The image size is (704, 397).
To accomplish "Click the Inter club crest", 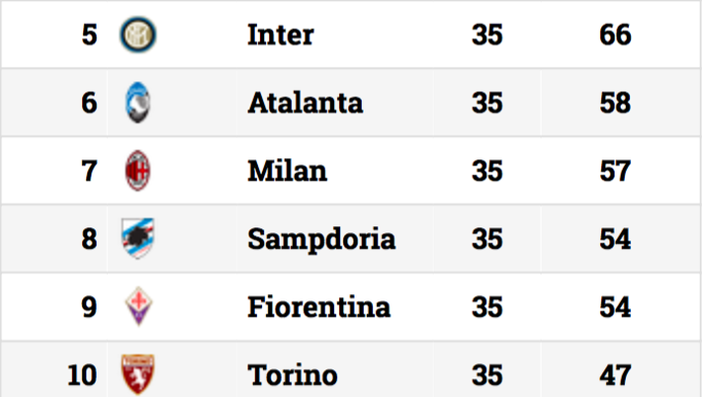I will point(138,36).
